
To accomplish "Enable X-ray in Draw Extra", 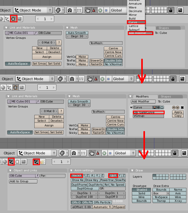I will coord(178,201).
